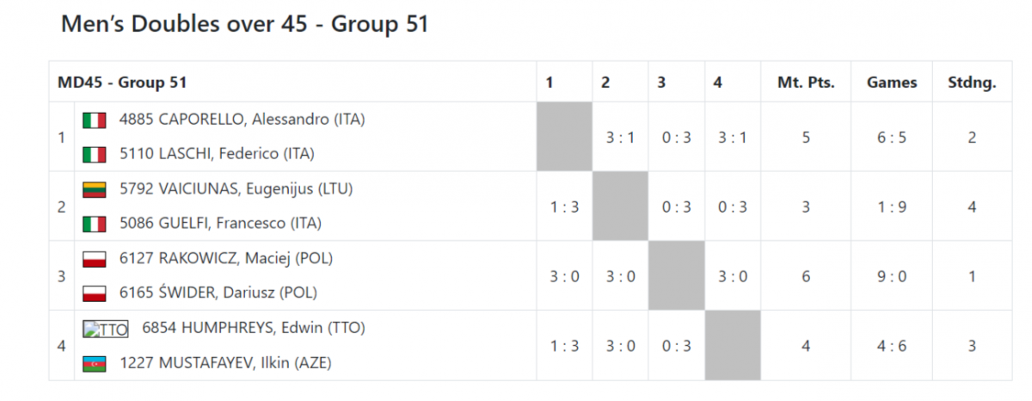Click the Mt. Pts. column header
Image resolution: width=1032 pixels, height=401 pixels.
click(x=806, y=83)
